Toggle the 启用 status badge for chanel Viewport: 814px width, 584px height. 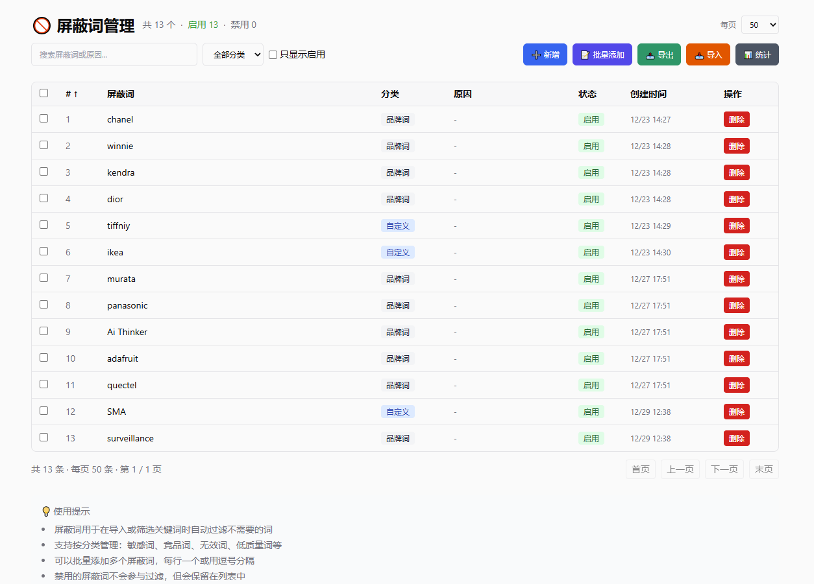(591, 119)
